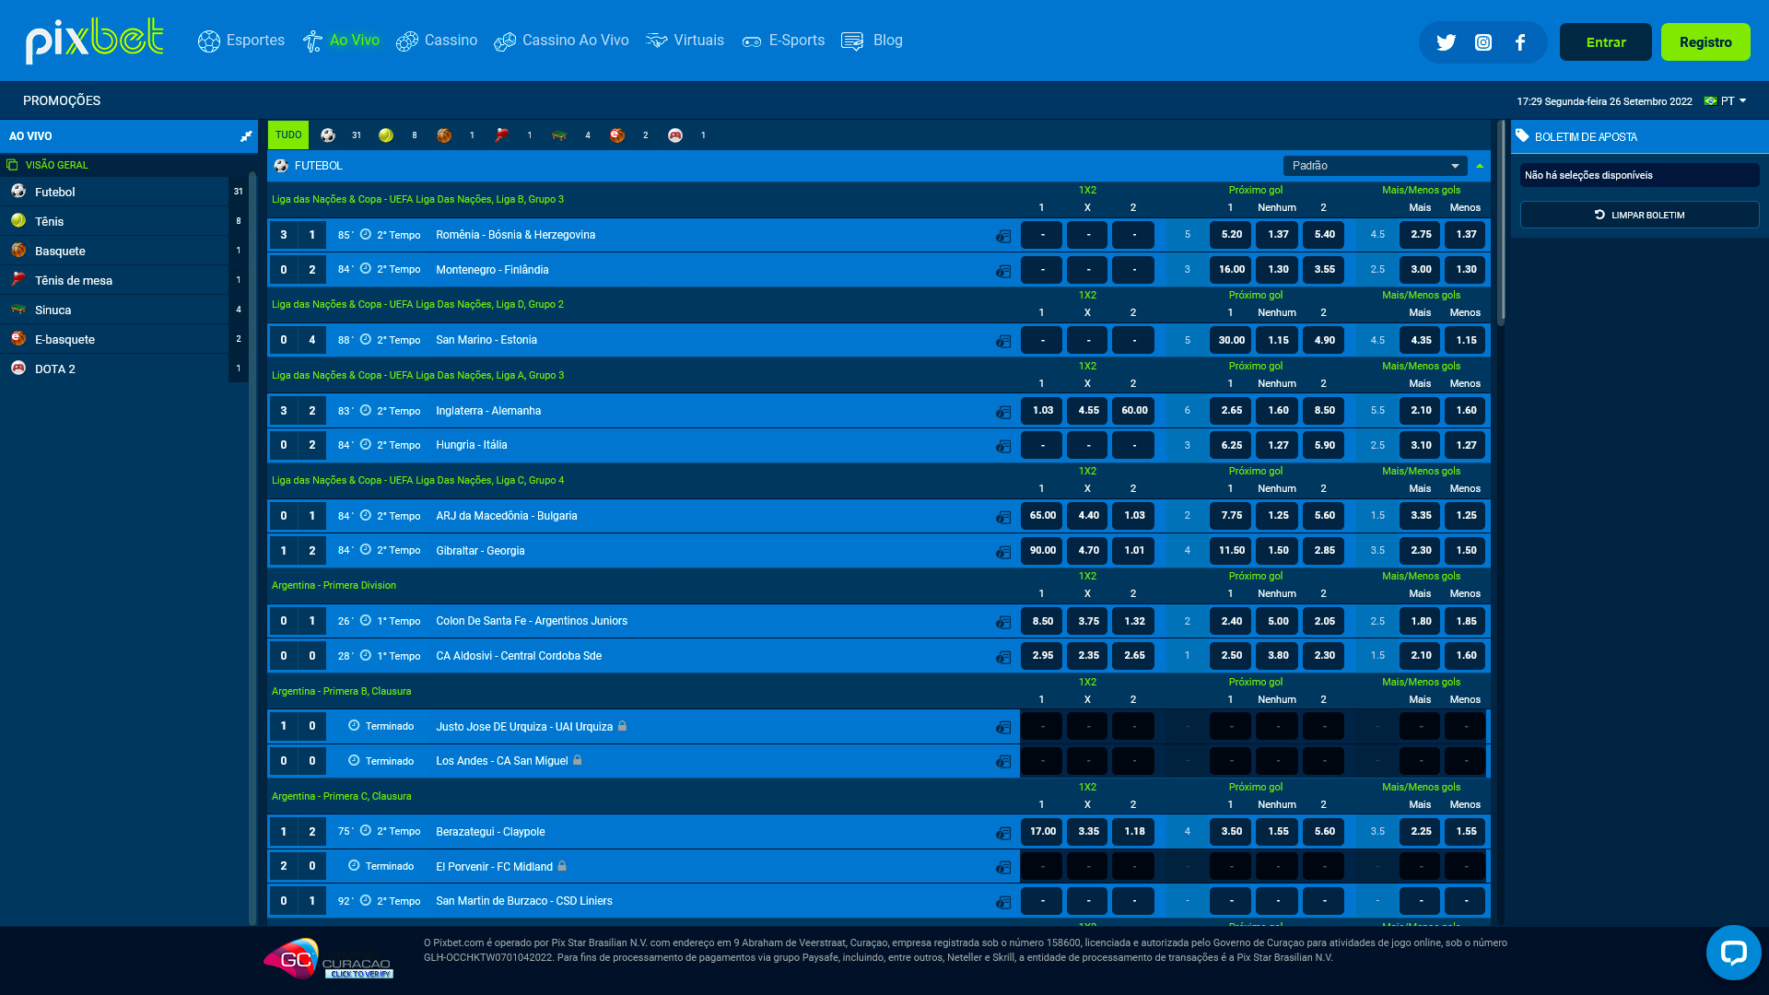
Task: Expand the Padrão odds display dropdown
Action: (x=1373, y=165)
